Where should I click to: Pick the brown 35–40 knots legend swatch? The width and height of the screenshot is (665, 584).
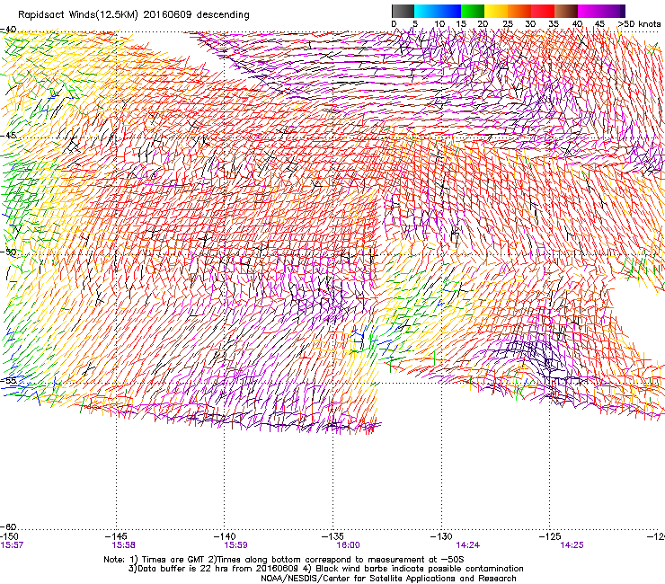click(566, 11)
